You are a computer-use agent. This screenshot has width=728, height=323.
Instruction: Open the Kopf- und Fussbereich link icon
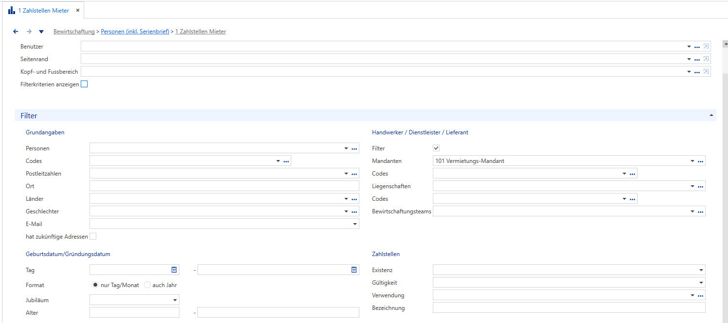(706, 72)
